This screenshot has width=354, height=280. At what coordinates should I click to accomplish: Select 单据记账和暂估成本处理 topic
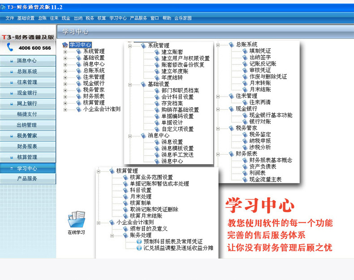[160, 184]
